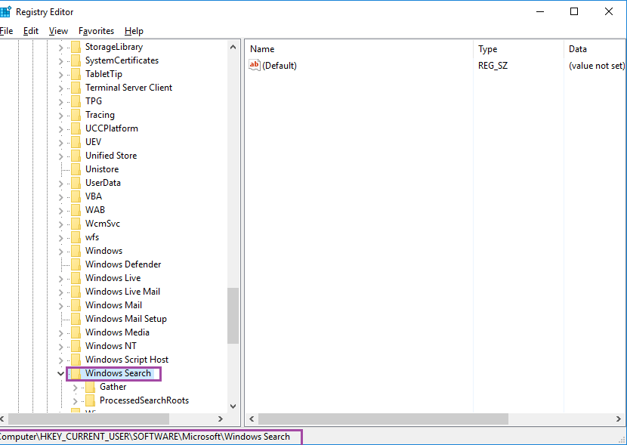Select the Windows label in tree

(103, 251)
